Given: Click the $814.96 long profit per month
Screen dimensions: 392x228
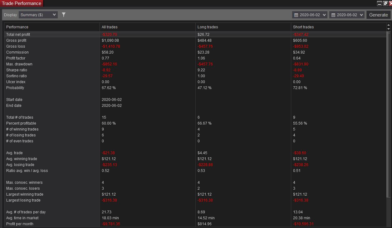Looking at the screenshot, I should (204, 224).
